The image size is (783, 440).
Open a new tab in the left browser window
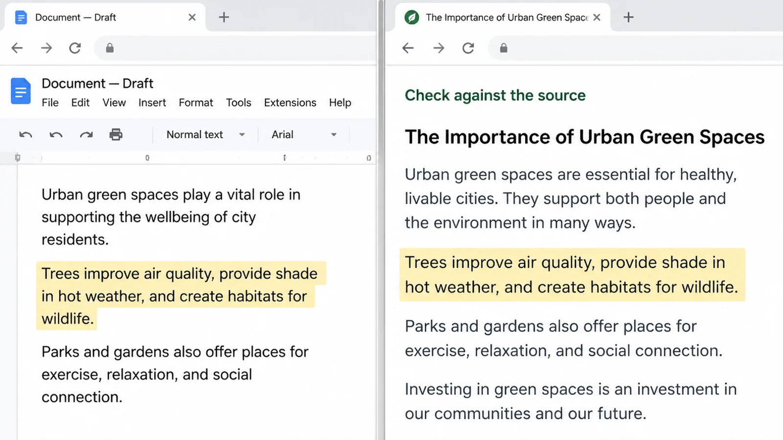(x=224, y=17)
